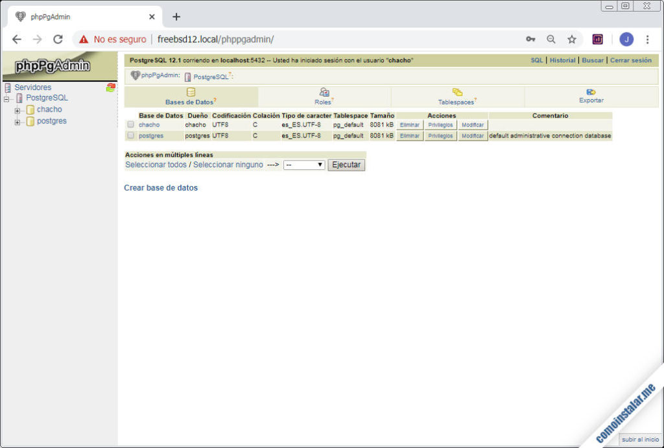Collapse the PostgreSQL server tree node
This screenshot has width=664, height=448.
point(6,99)
